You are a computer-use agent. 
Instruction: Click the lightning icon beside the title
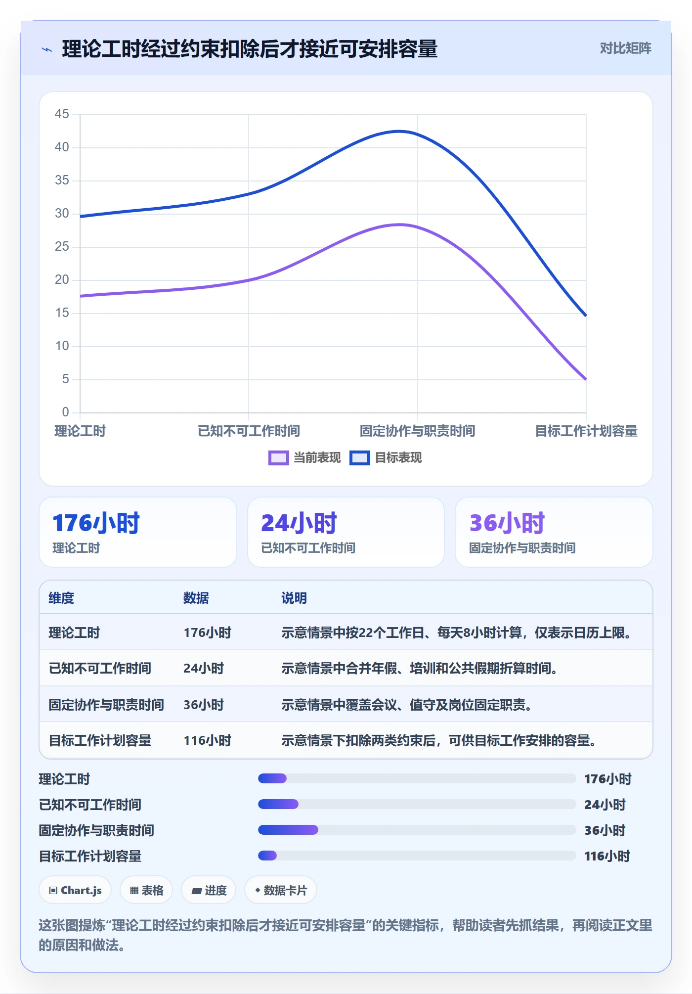click(47, 49)
